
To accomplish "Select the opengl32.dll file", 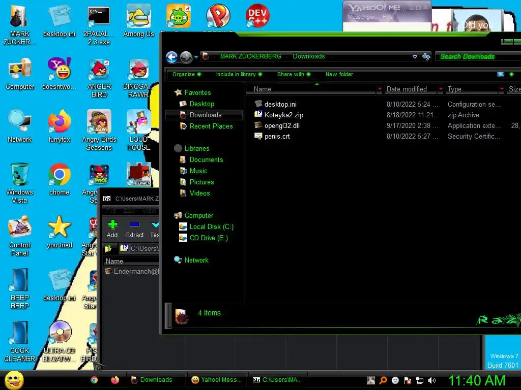I will pyautogui.click(x=282, y=126).
